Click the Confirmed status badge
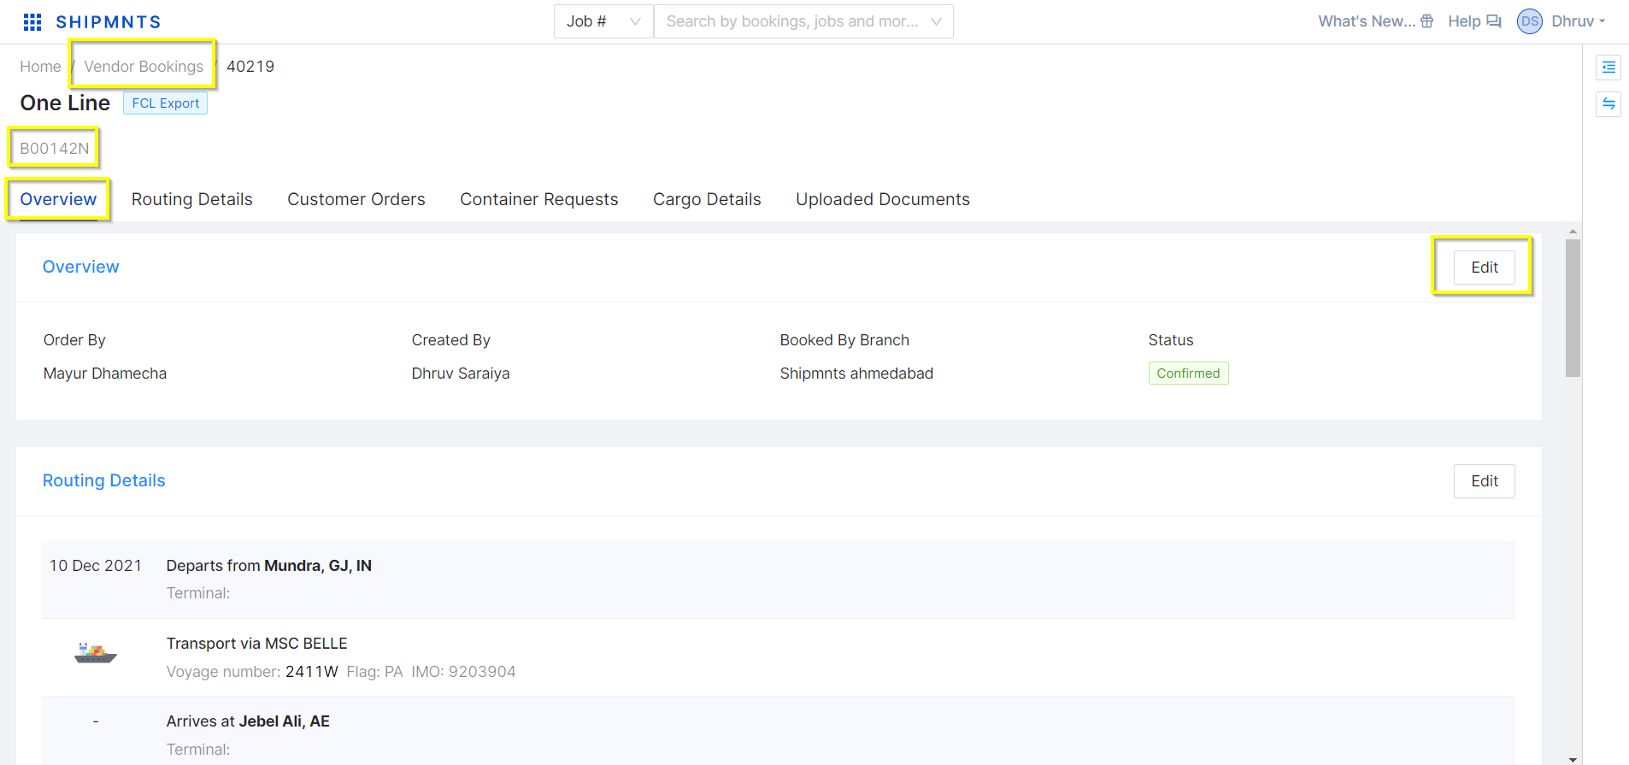1629x765 pixels. pyautogui.click(x=1189, y=374)
